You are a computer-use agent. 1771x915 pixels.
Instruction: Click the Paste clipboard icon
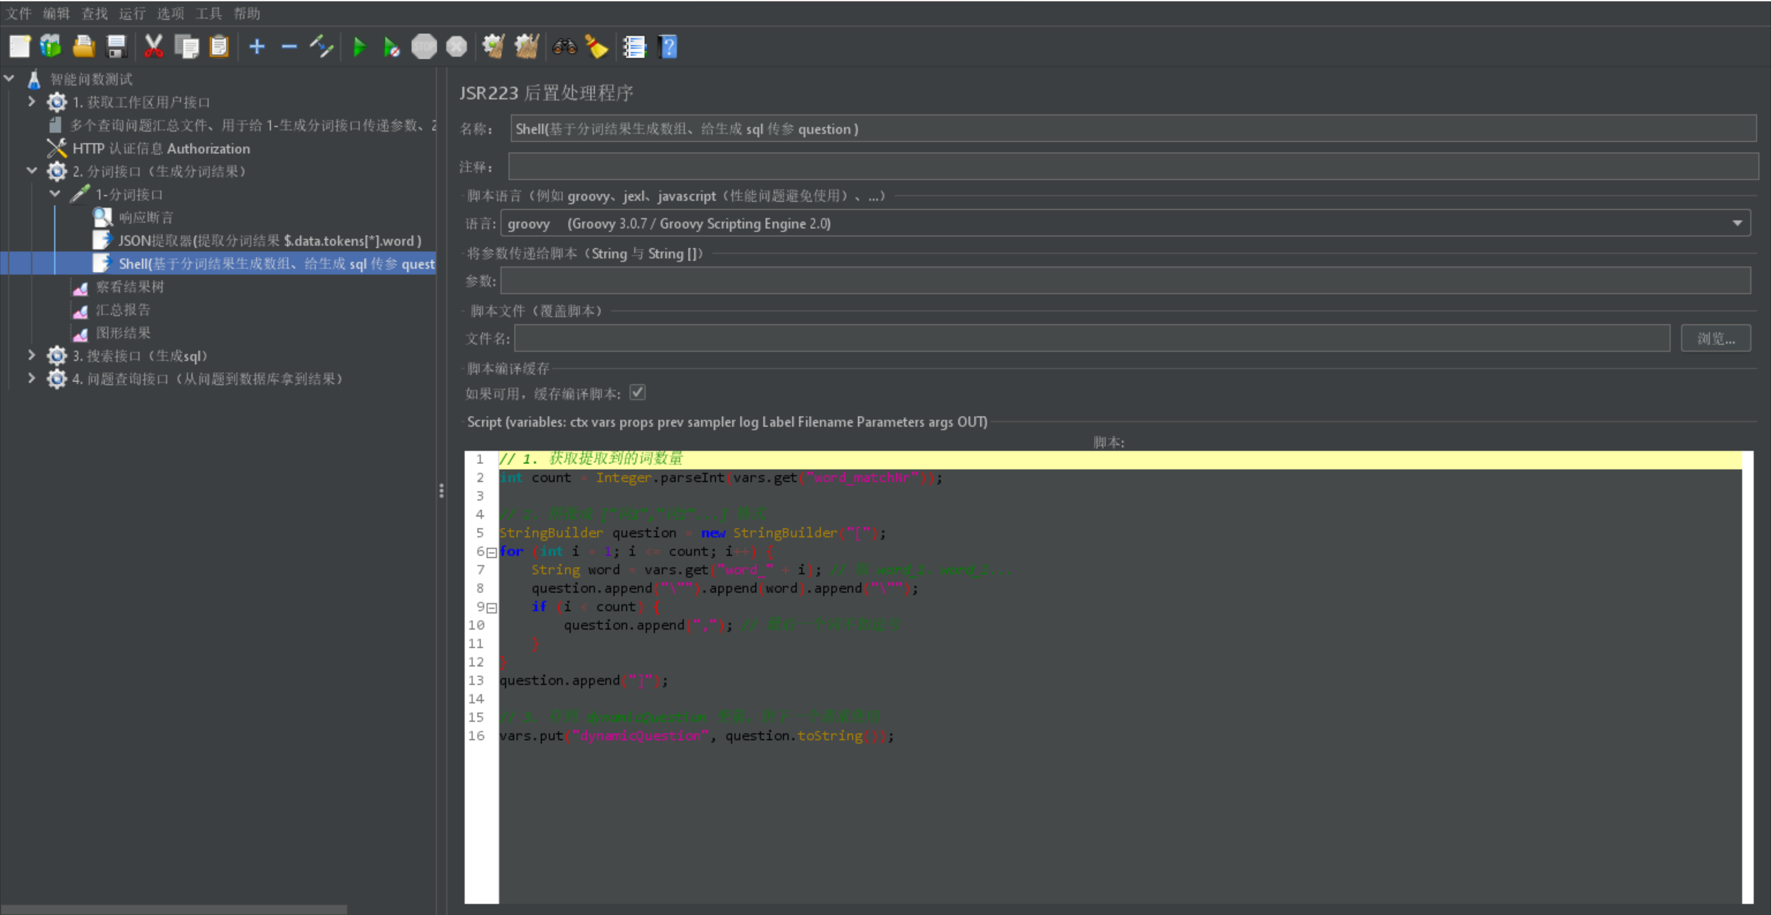pos(219,47)
